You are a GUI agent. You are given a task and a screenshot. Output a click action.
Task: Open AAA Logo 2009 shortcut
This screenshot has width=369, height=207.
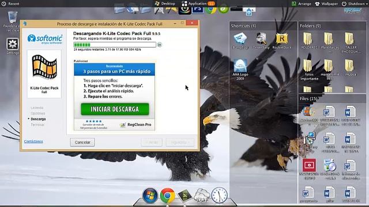point(240,70)
